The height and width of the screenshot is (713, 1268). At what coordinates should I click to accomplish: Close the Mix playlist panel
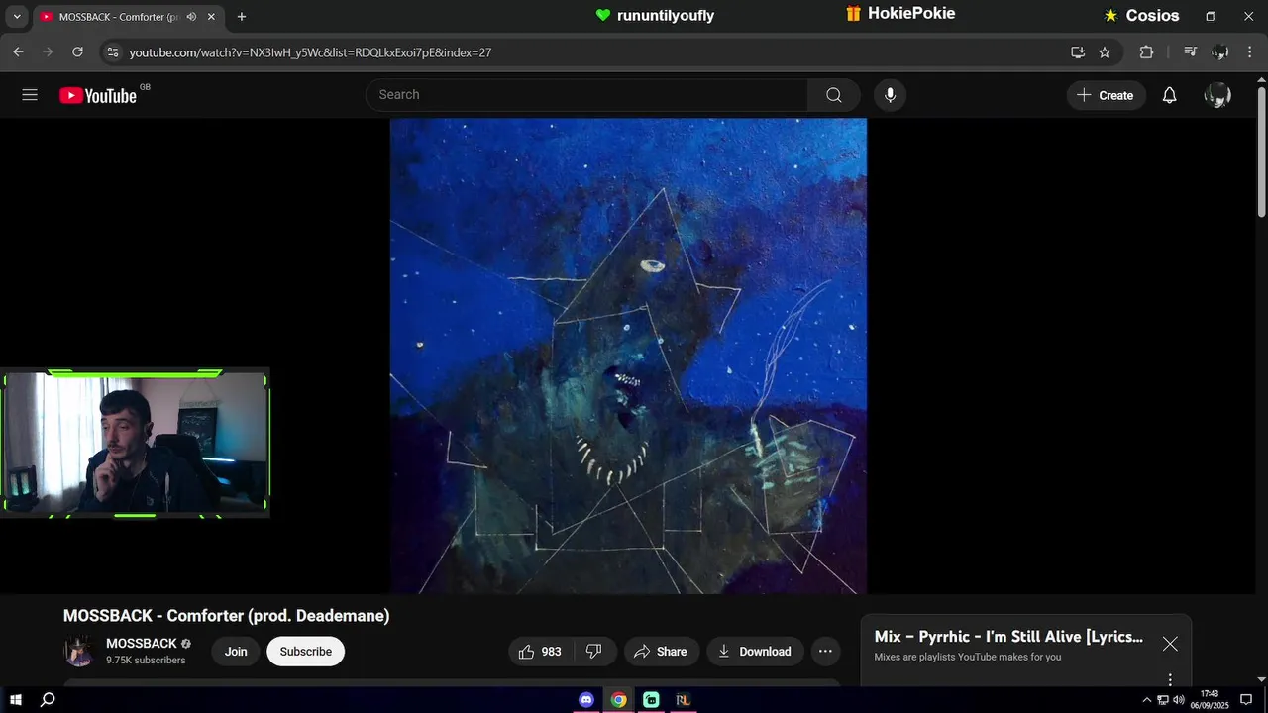coord(1170,644)
